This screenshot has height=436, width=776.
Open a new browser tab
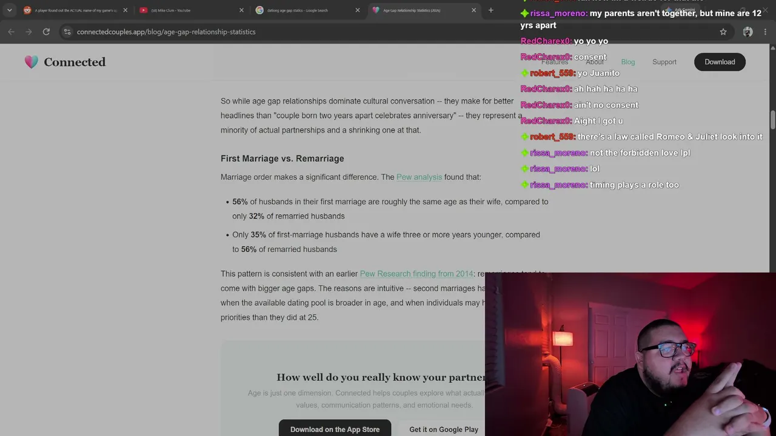point(491,10)
